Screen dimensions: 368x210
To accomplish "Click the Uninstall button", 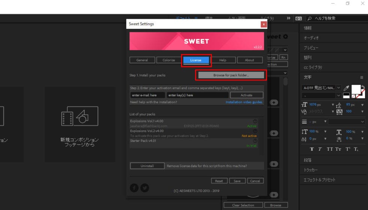I will click(147, 166).
